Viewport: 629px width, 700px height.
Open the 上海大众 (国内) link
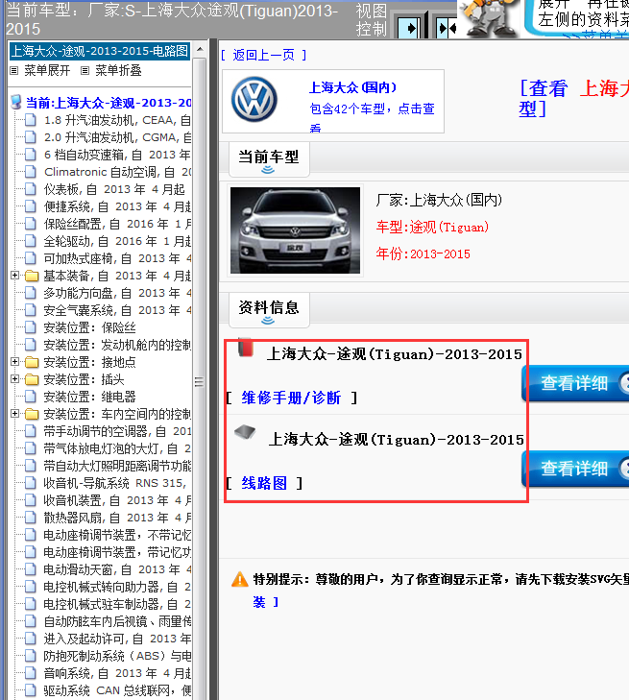352,87
